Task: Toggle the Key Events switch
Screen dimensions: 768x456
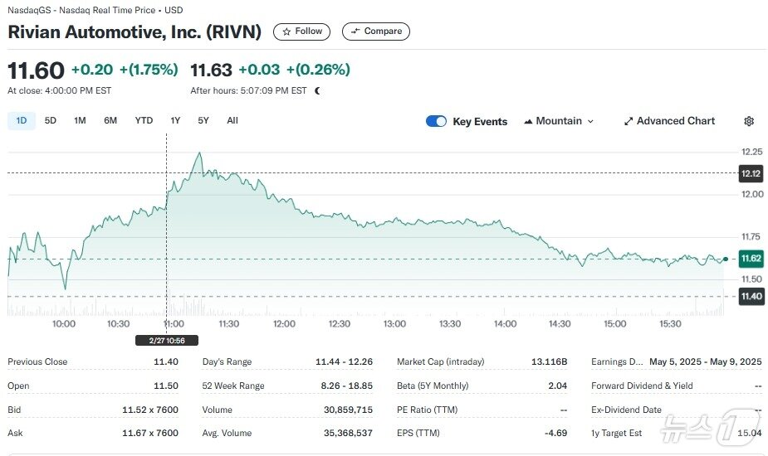Action: [x=436, y=121]
